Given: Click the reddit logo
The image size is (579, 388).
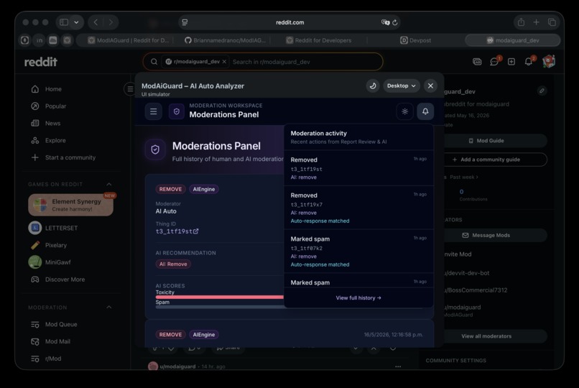Looking at the screenshot, I should (41, 62).
